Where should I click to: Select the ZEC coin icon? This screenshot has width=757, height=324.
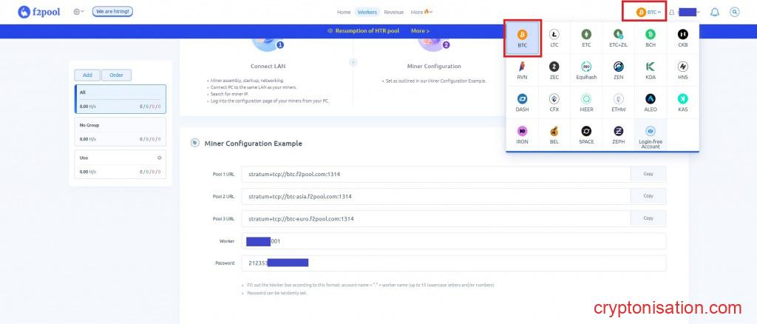pos(554,70)
